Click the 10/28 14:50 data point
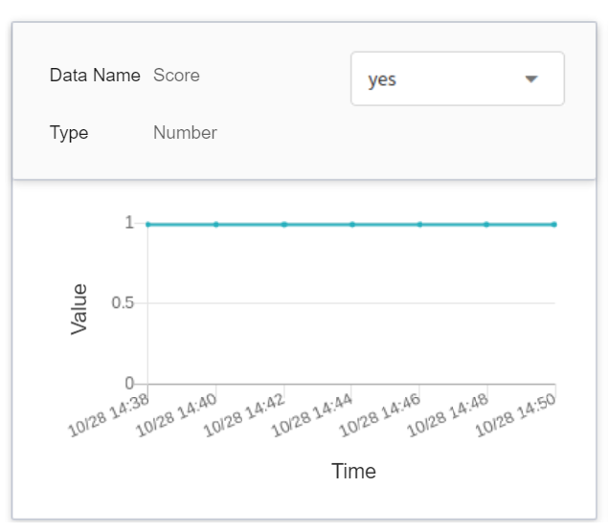The image size is (608, 532). [554, 224]
